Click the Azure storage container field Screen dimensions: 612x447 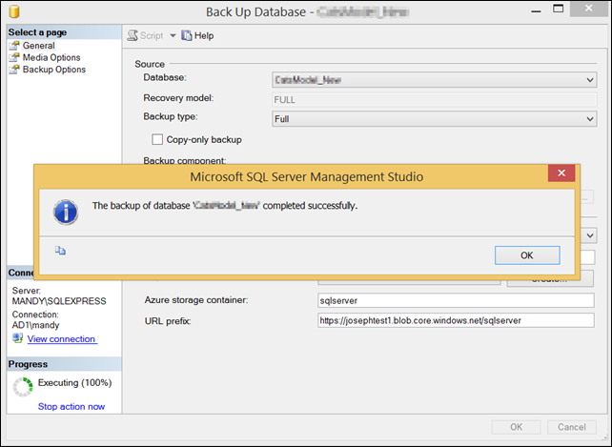tap(456, 300)
